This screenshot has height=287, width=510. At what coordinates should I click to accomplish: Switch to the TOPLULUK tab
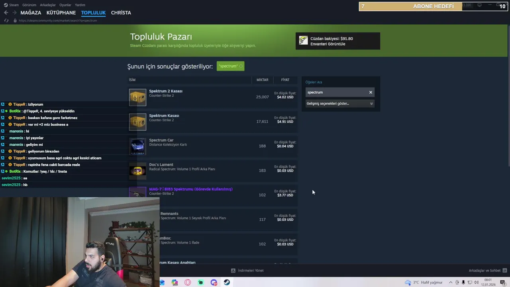(93, 13)
